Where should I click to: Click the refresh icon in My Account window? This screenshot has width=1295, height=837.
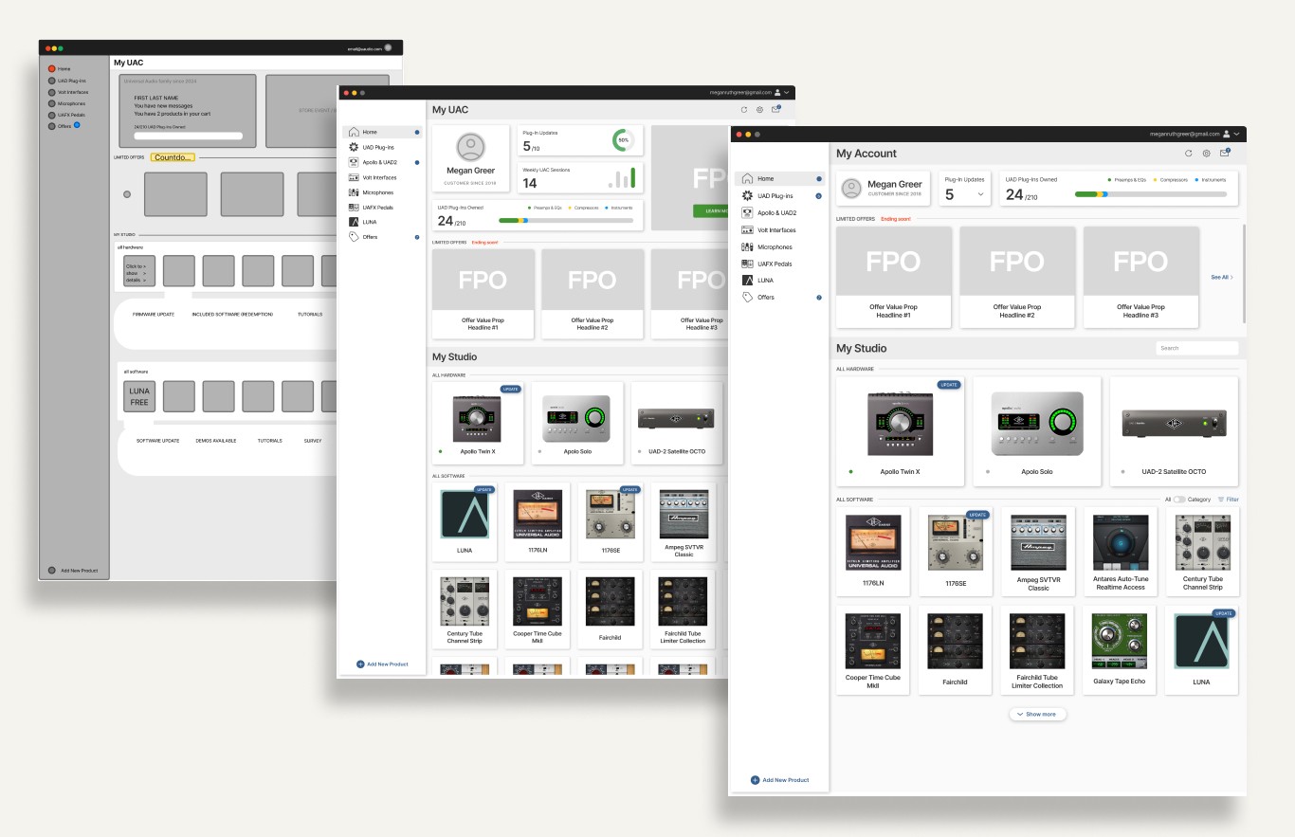[x=1189, y=154]
